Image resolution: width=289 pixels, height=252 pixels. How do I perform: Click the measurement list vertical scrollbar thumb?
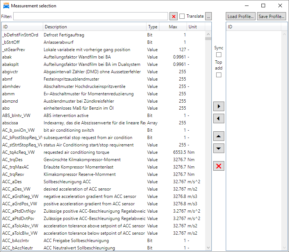208,38
